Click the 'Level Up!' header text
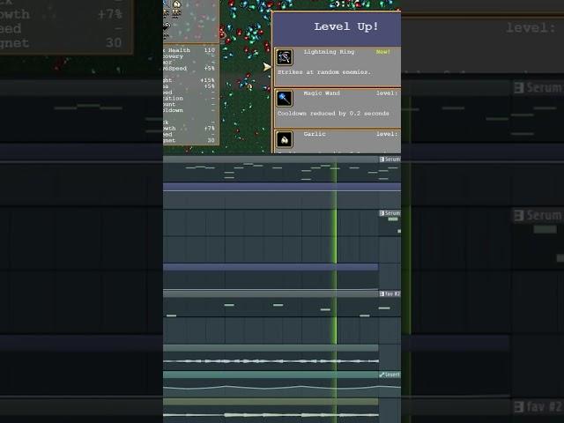The width and height of the screenshot is (564, 423). coord(346,26)
